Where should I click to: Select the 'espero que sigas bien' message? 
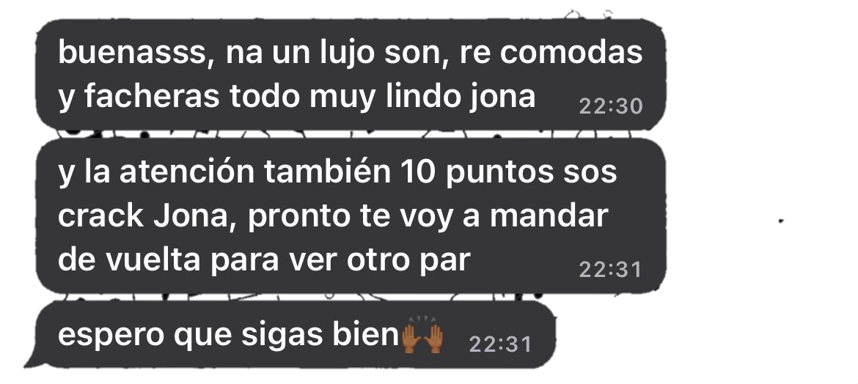(296, 334)
